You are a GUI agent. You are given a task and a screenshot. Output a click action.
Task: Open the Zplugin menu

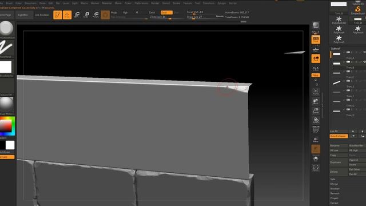click(x=222, y=3)
